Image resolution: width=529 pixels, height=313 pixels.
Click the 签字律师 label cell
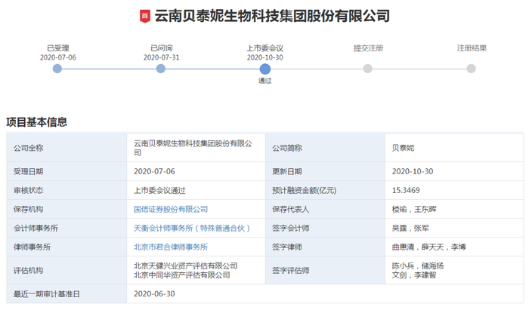click(325, 247)
